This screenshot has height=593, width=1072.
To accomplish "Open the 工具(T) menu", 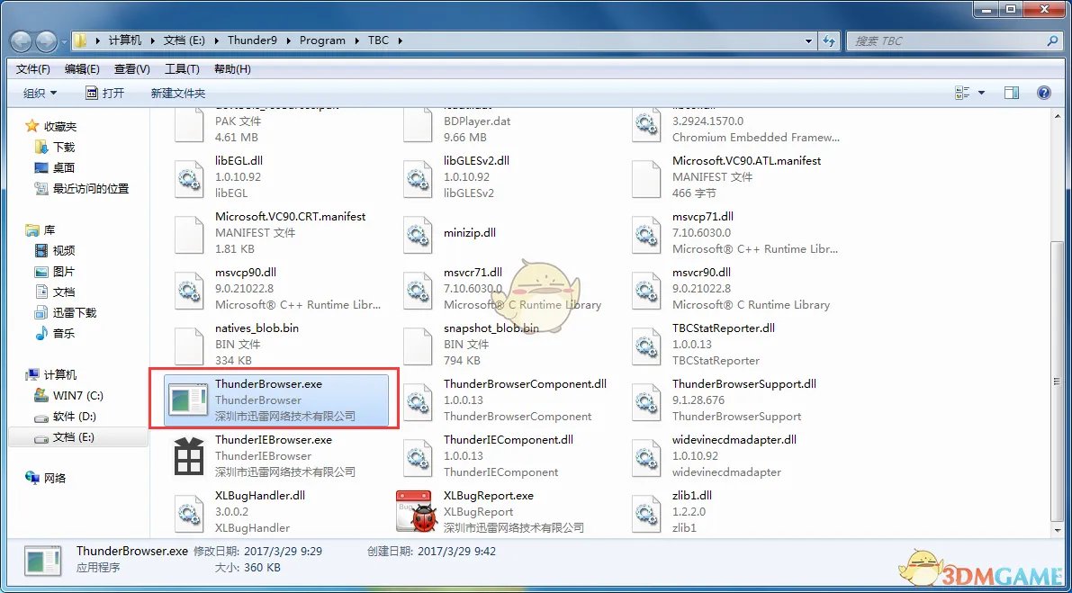I will [182, 69].
